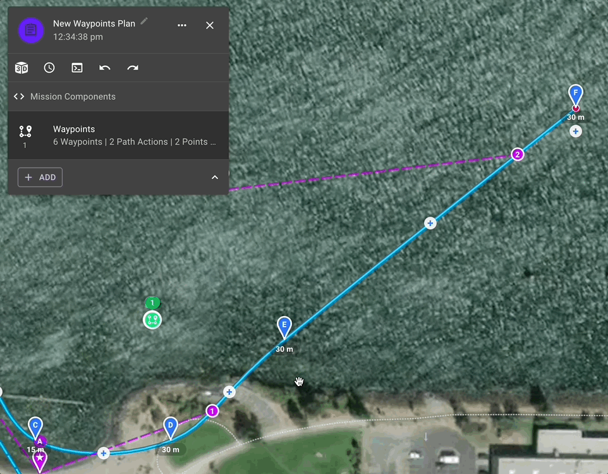Open the clock history icon
Screen dimensions: 608x474
[49, 68]
